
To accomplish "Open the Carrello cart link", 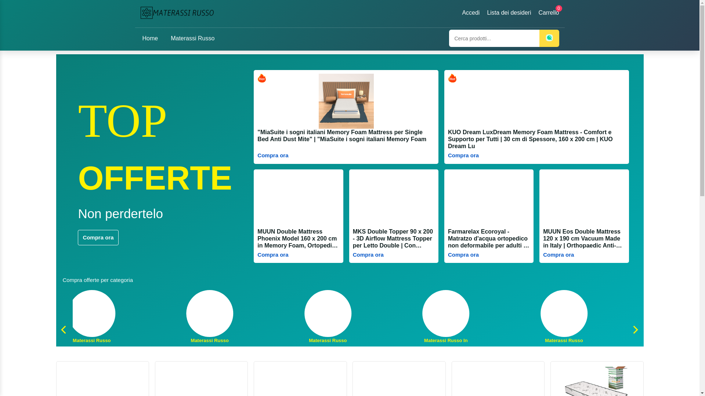I will 549,13.
